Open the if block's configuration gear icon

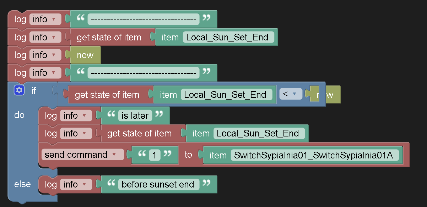tap(18, 90)
